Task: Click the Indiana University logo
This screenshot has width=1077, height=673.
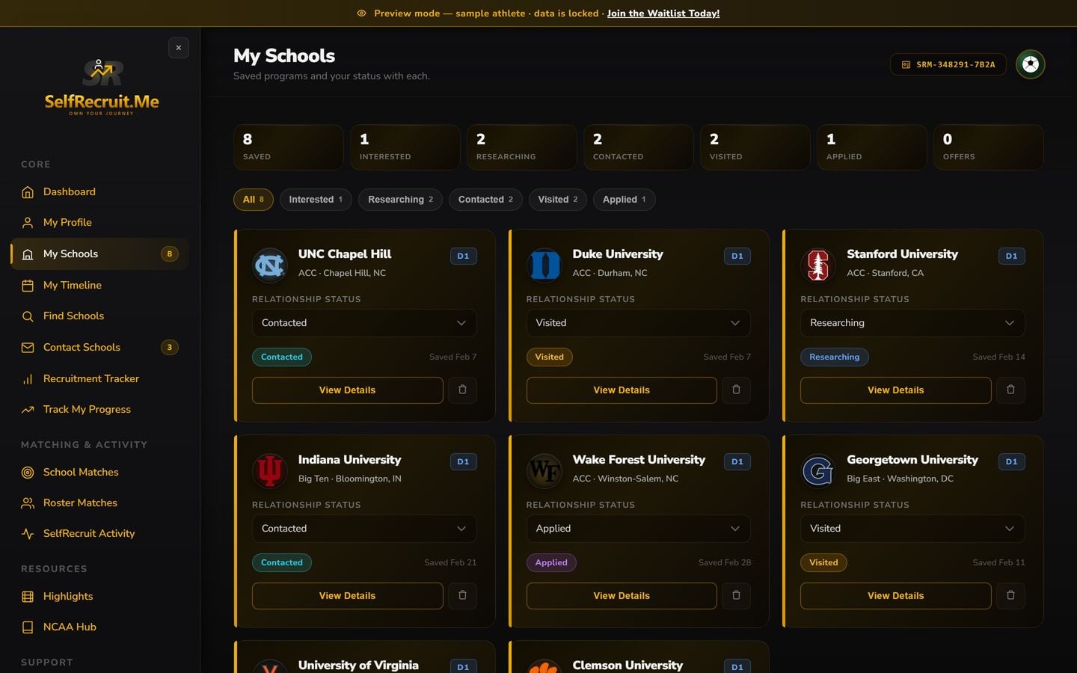Action: coord(270,471)
